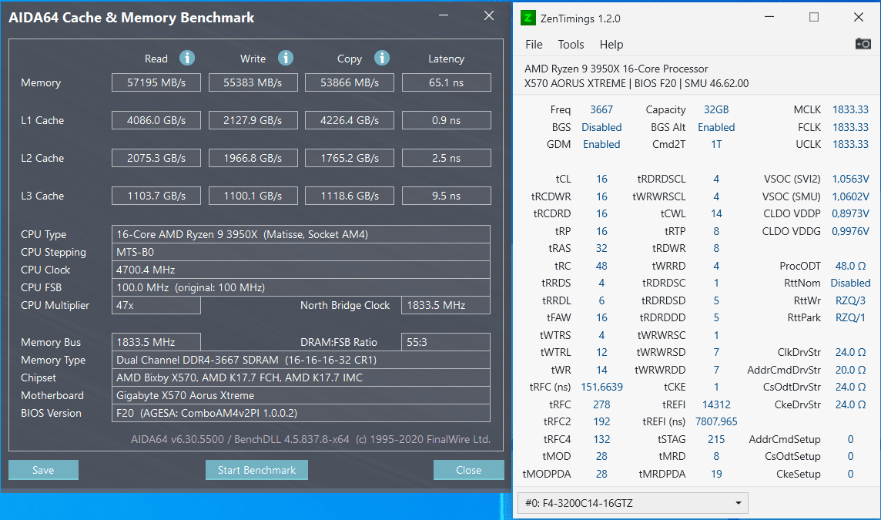
Task: Click the info icon next to Read
Action: [x=187, y=58]
